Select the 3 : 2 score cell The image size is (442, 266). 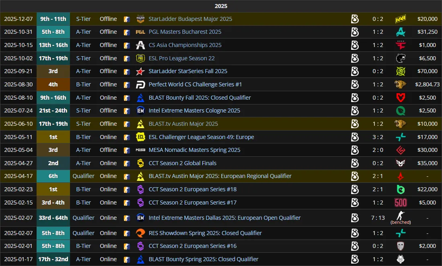coord(378,137)
